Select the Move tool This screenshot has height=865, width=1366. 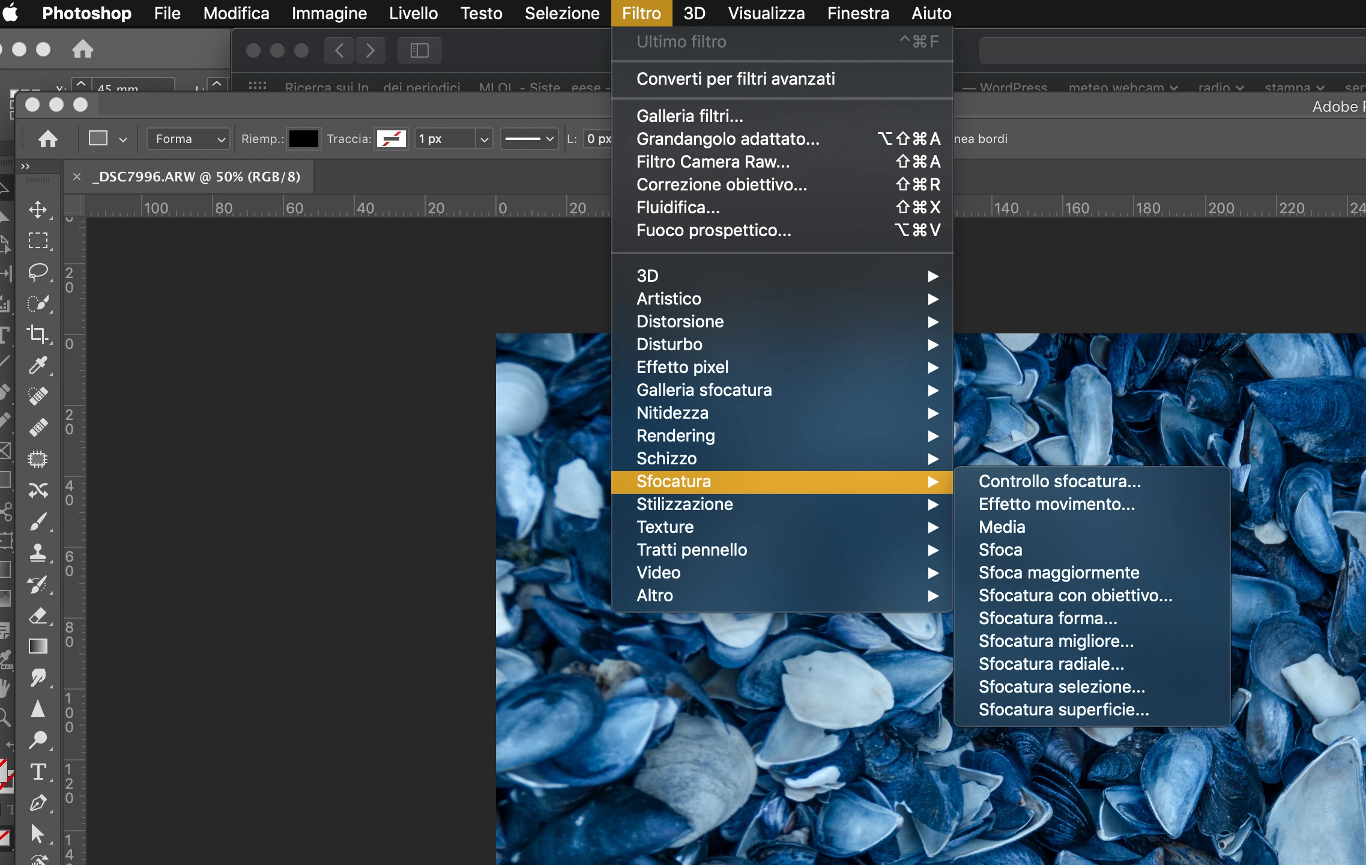[x=38, y=210]
